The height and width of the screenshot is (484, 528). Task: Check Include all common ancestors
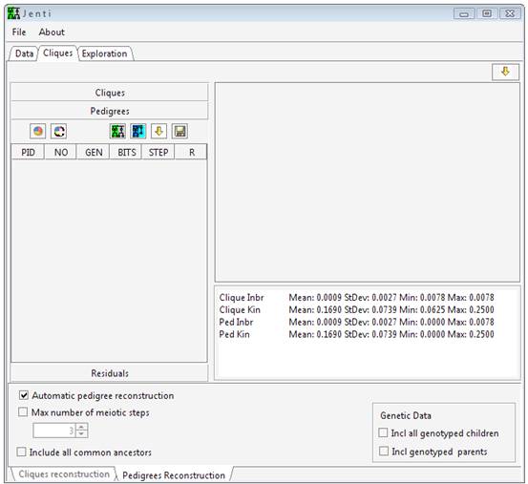pos(22,452)
